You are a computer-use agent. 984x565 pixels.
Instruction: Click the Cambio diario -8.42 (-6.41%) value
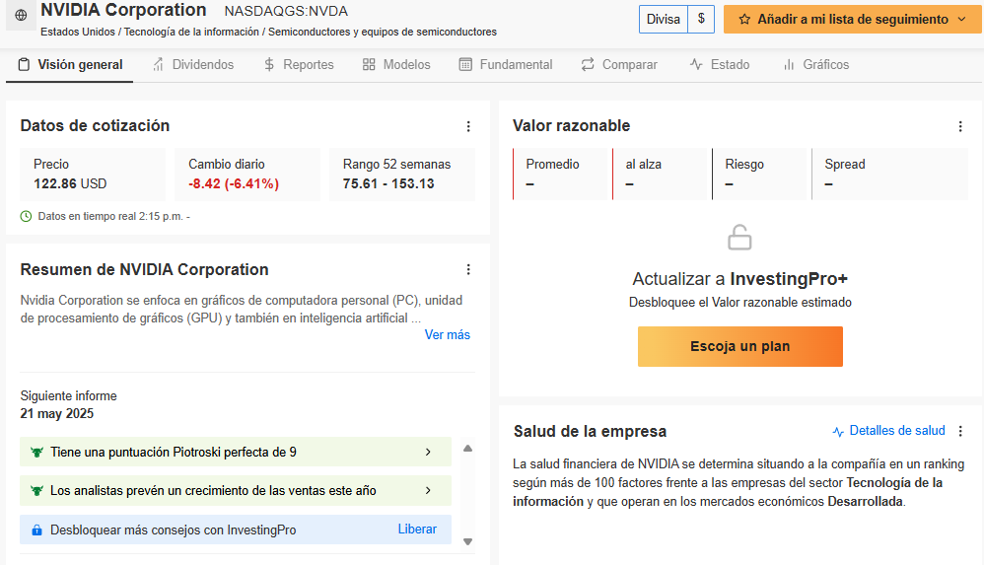234,184
